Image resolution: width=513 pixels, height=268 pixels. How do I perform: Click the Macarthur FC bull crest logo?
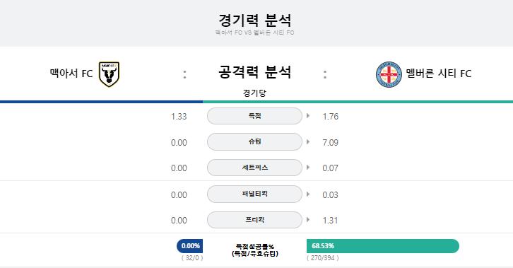[110, 74]
